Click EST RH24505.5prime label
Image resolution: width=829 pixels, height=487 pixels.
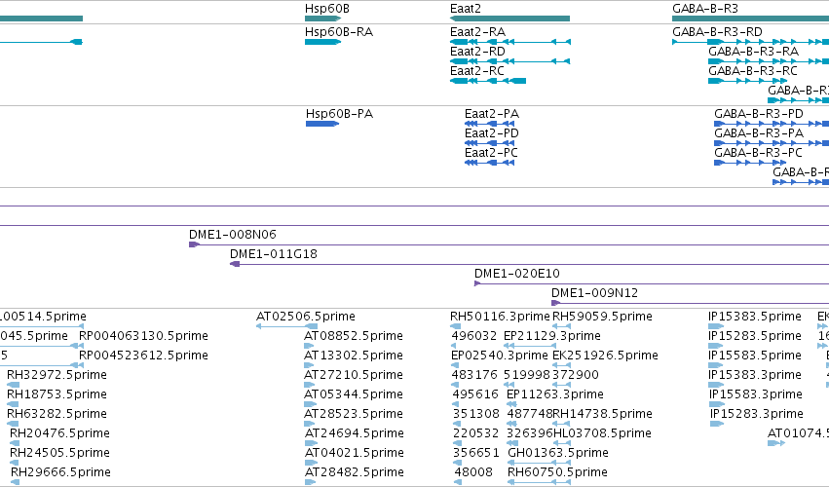59,453
